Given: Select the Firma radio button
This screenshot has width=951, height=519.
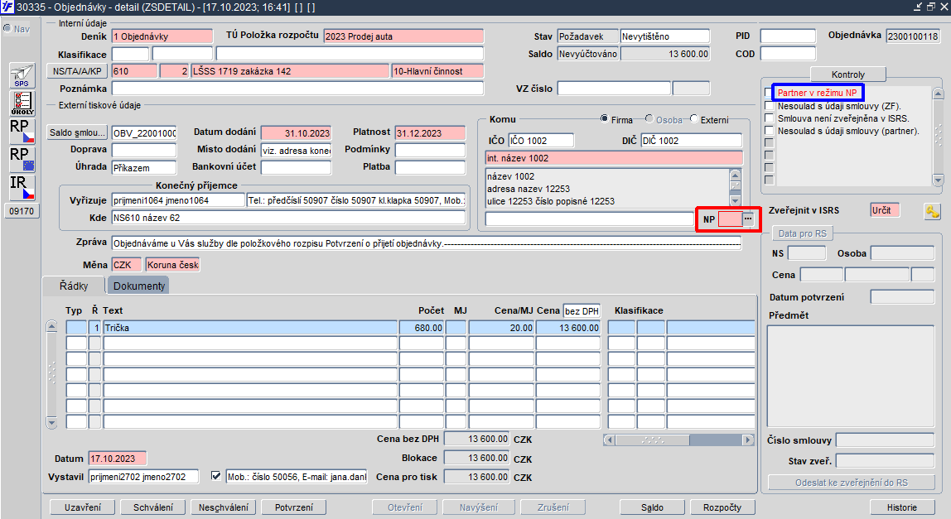Looking at the screenshot, I should point(604,119).
